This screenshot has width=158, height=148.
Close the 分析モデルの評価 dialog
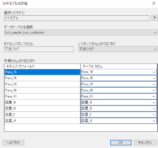pos(154,3)
